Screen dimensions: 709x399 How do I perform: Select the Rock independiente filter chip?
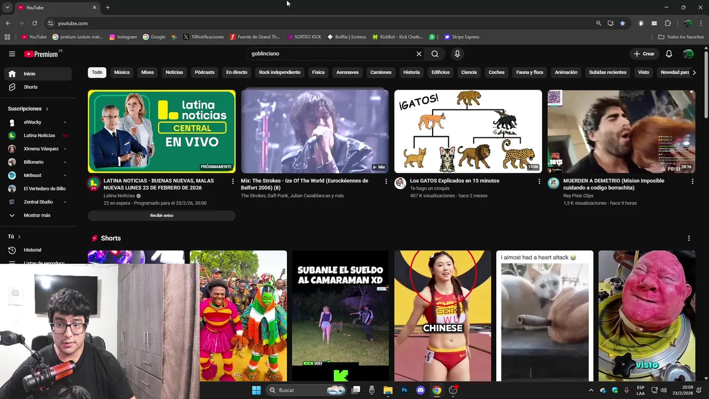(x=280, y=72)
